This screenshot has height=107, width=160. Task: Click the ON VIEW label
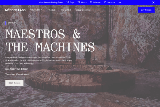click(x=12, y=23)
